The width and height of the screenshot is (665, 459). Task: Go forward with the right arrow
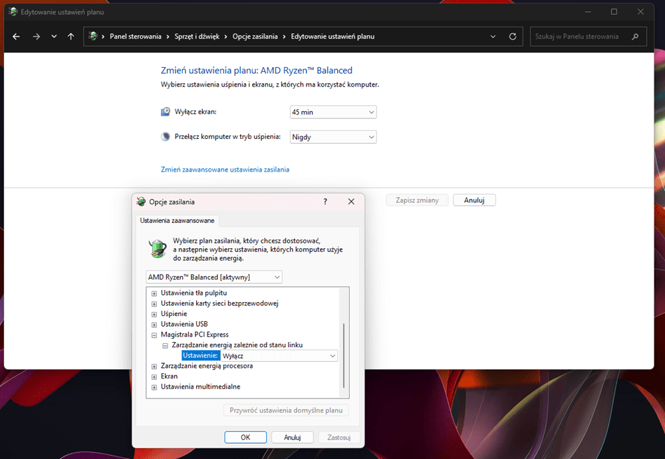point(37,37)
